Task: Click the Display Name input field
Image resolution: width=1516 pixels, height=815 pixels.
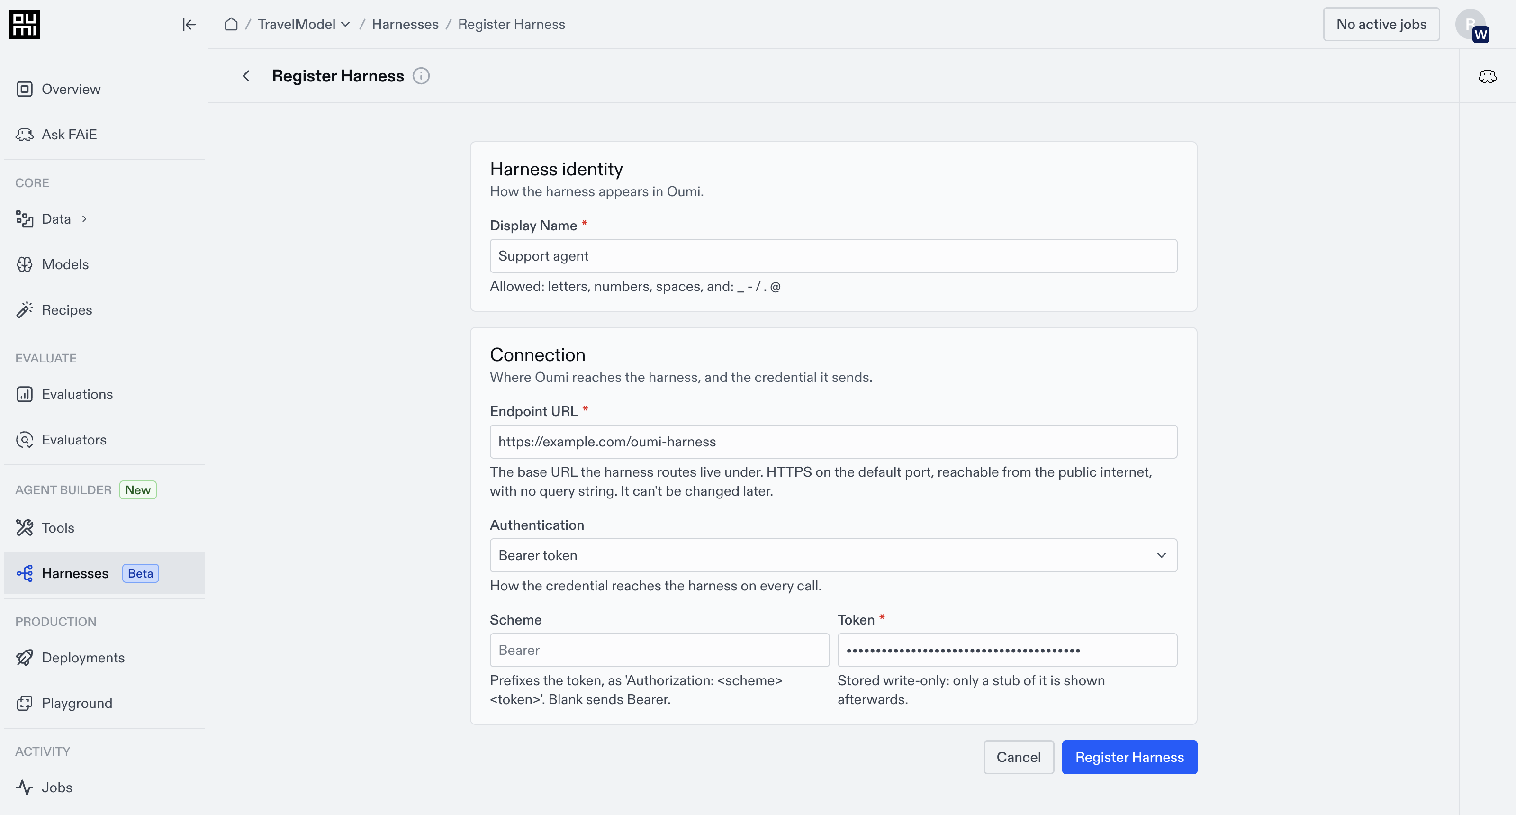Action: point(833,256)
